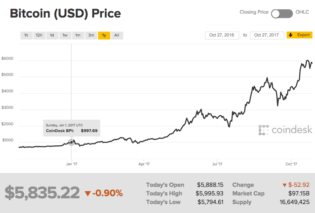Show All price history

[117, 35]
